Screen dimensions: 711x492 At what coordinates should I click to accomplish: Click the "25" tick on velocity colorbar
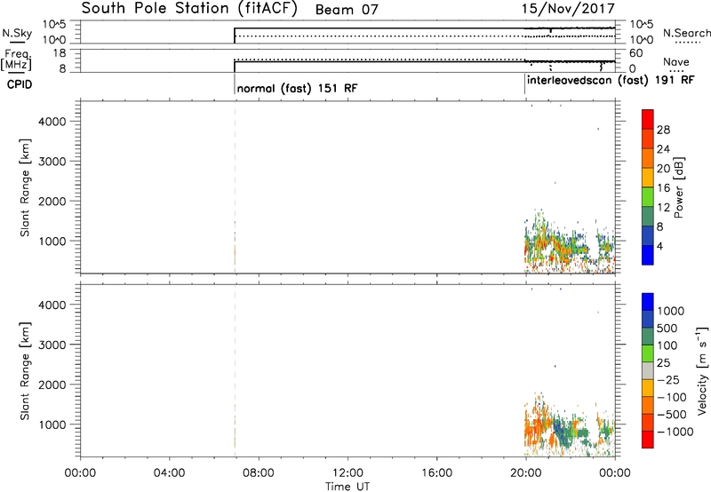pos(663,363)
